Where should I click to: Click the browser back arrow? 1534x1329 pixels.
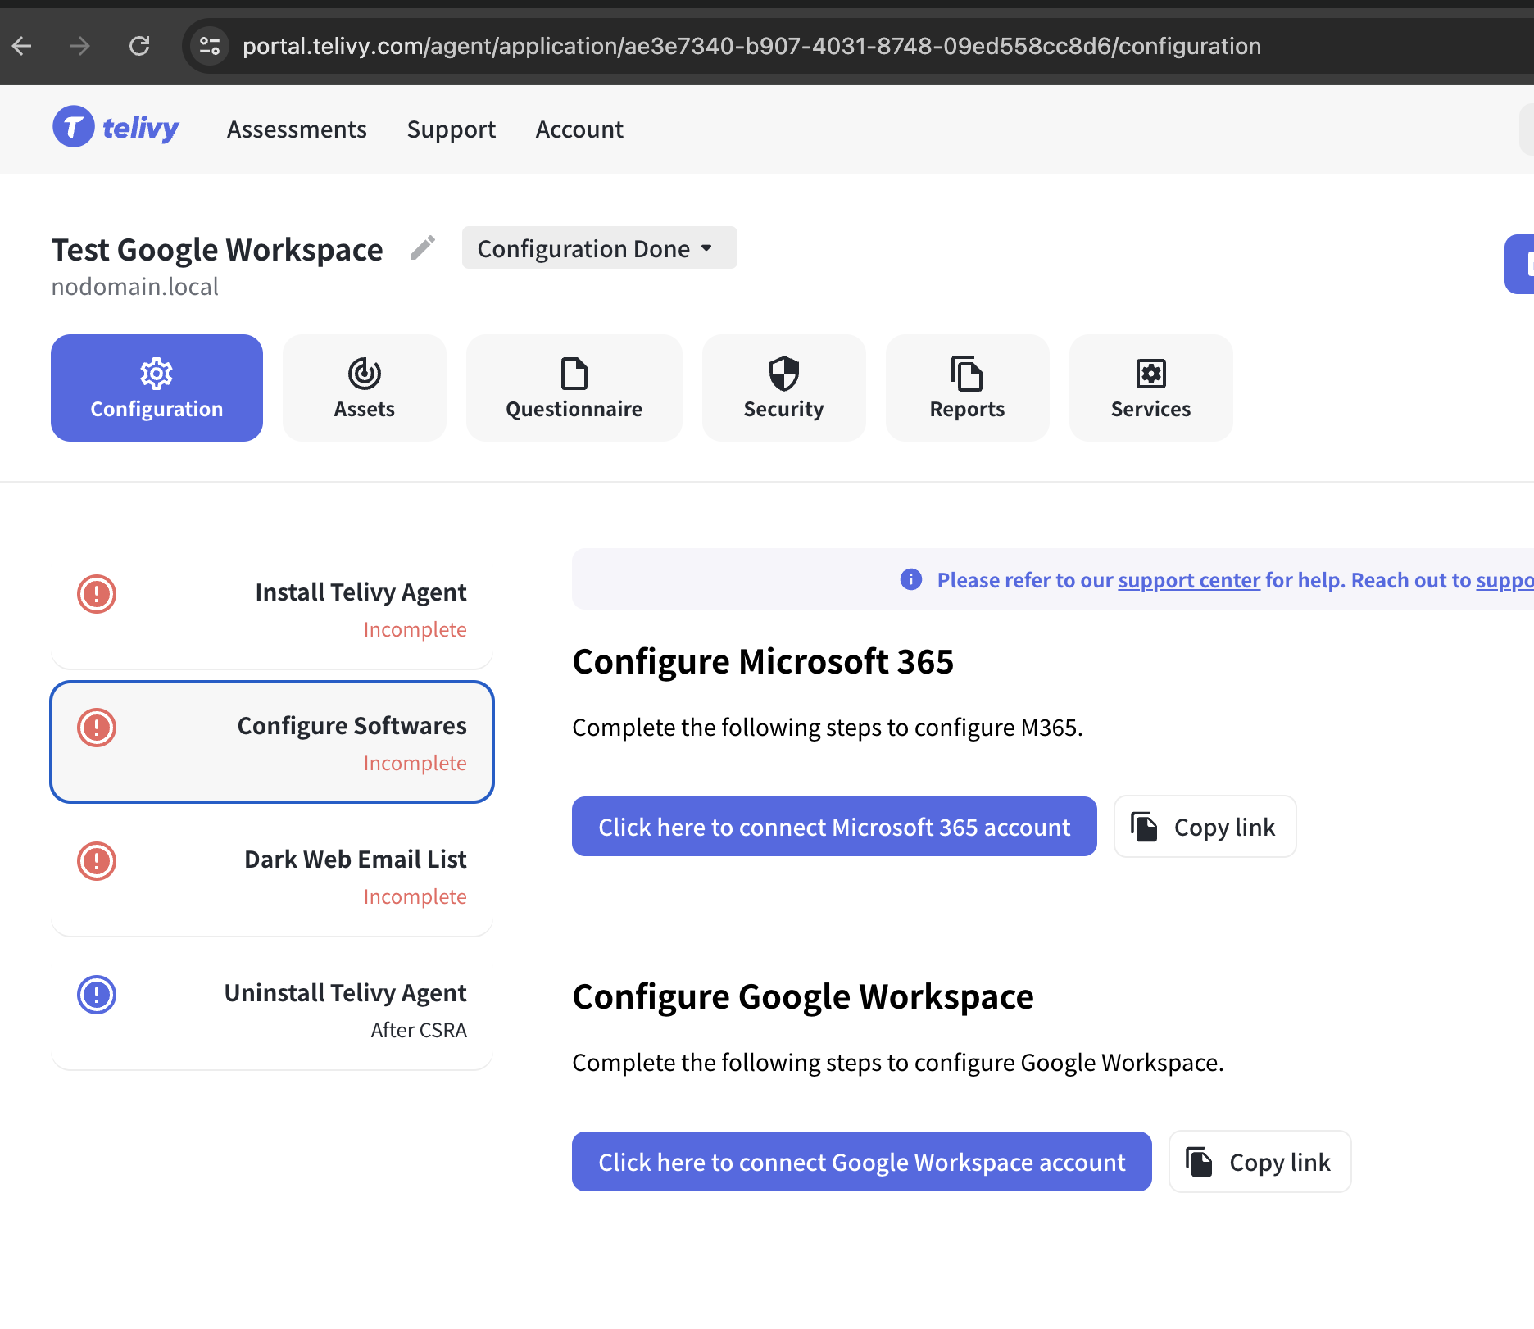22,46
